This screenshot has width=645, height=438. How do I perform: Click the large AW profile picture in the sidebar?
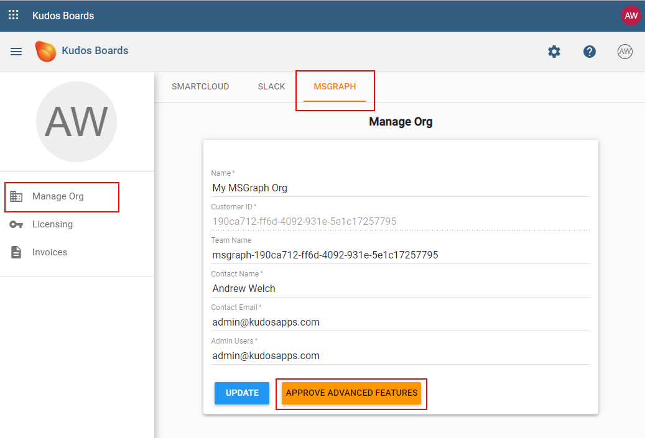point(77,122)
